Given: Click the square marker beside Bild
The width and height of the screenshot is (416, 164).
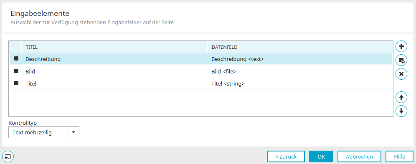Looking at the screenshot, I should pos(16,71).
